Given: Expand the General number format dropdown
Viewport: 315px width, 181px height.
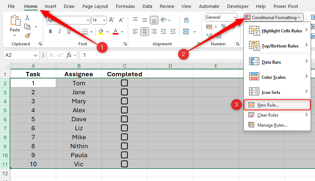Looking at the screenshot, I should click(235, 17).
